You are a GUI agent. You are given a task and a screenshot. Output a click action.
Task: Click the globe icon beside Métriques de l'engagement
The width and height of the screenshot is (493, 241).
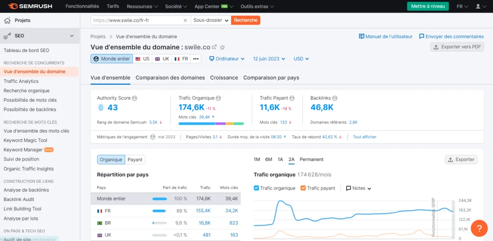point(153,137)
